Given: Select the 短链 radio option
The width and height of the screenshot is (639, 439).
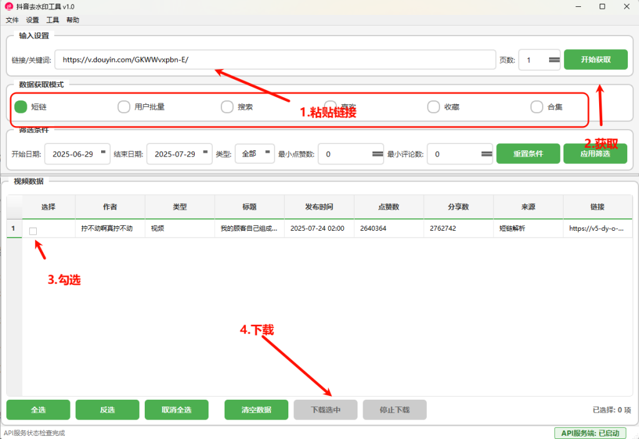Looking at the screenshot, I should click(21, 107).
